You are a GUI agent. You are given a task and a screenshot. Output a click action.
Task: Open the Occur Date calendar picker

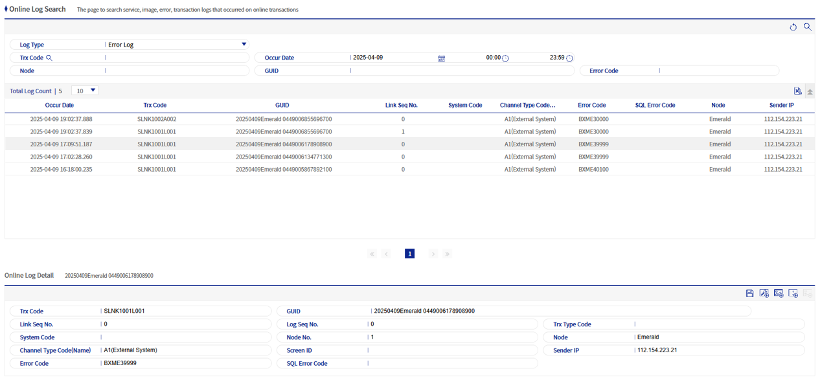tap(441, 58)
